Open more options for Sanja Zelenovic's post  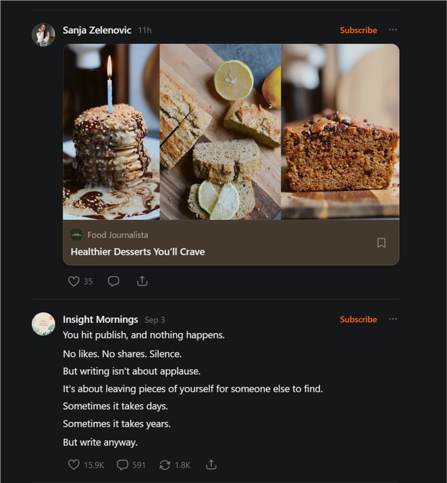pyautogui.click(x=393, y=30)
